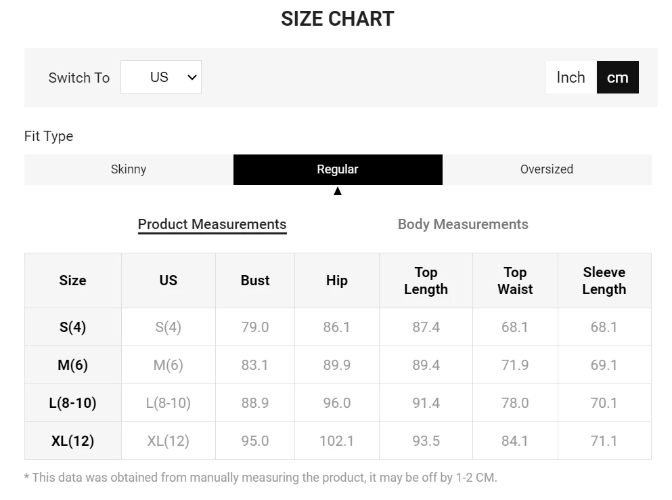Click the Sleeve Length column header
The height and width of the screenshot is (500, 672).
coord(604,280)
